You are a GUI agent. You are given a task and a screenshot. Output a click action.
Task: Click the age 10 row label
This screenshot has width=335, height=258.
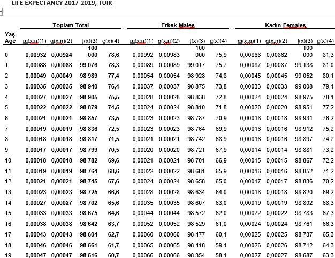click(x=7, y=160)
